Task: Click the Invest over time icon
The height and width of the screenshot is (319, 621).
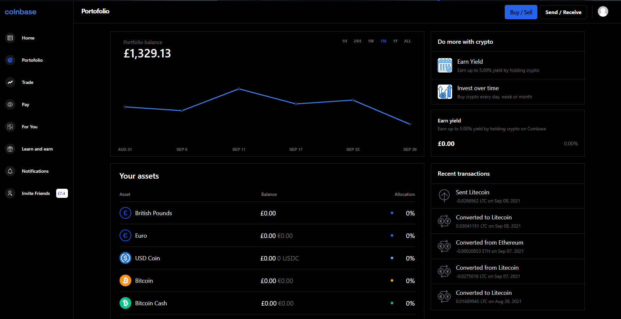Action: pyautogui.click(x=445, y=92)
